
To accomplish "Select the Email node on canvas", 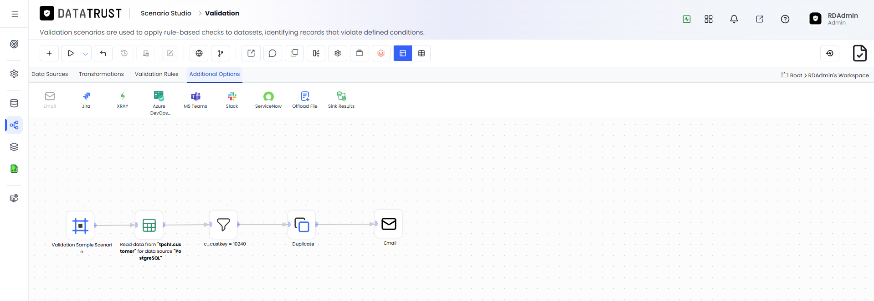I will [389, 224].
